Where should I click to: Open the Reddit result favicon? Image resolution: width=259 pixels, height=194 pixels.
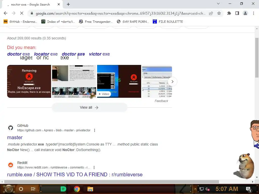point(11,165)
